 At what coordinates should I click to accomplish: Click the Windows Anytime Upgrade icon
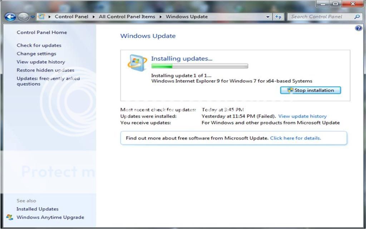[10, 217]
